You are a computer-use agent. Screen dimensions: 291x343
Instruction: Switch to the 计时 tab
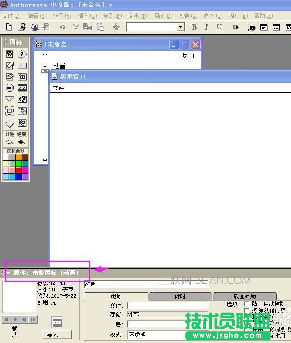[180, 296]
